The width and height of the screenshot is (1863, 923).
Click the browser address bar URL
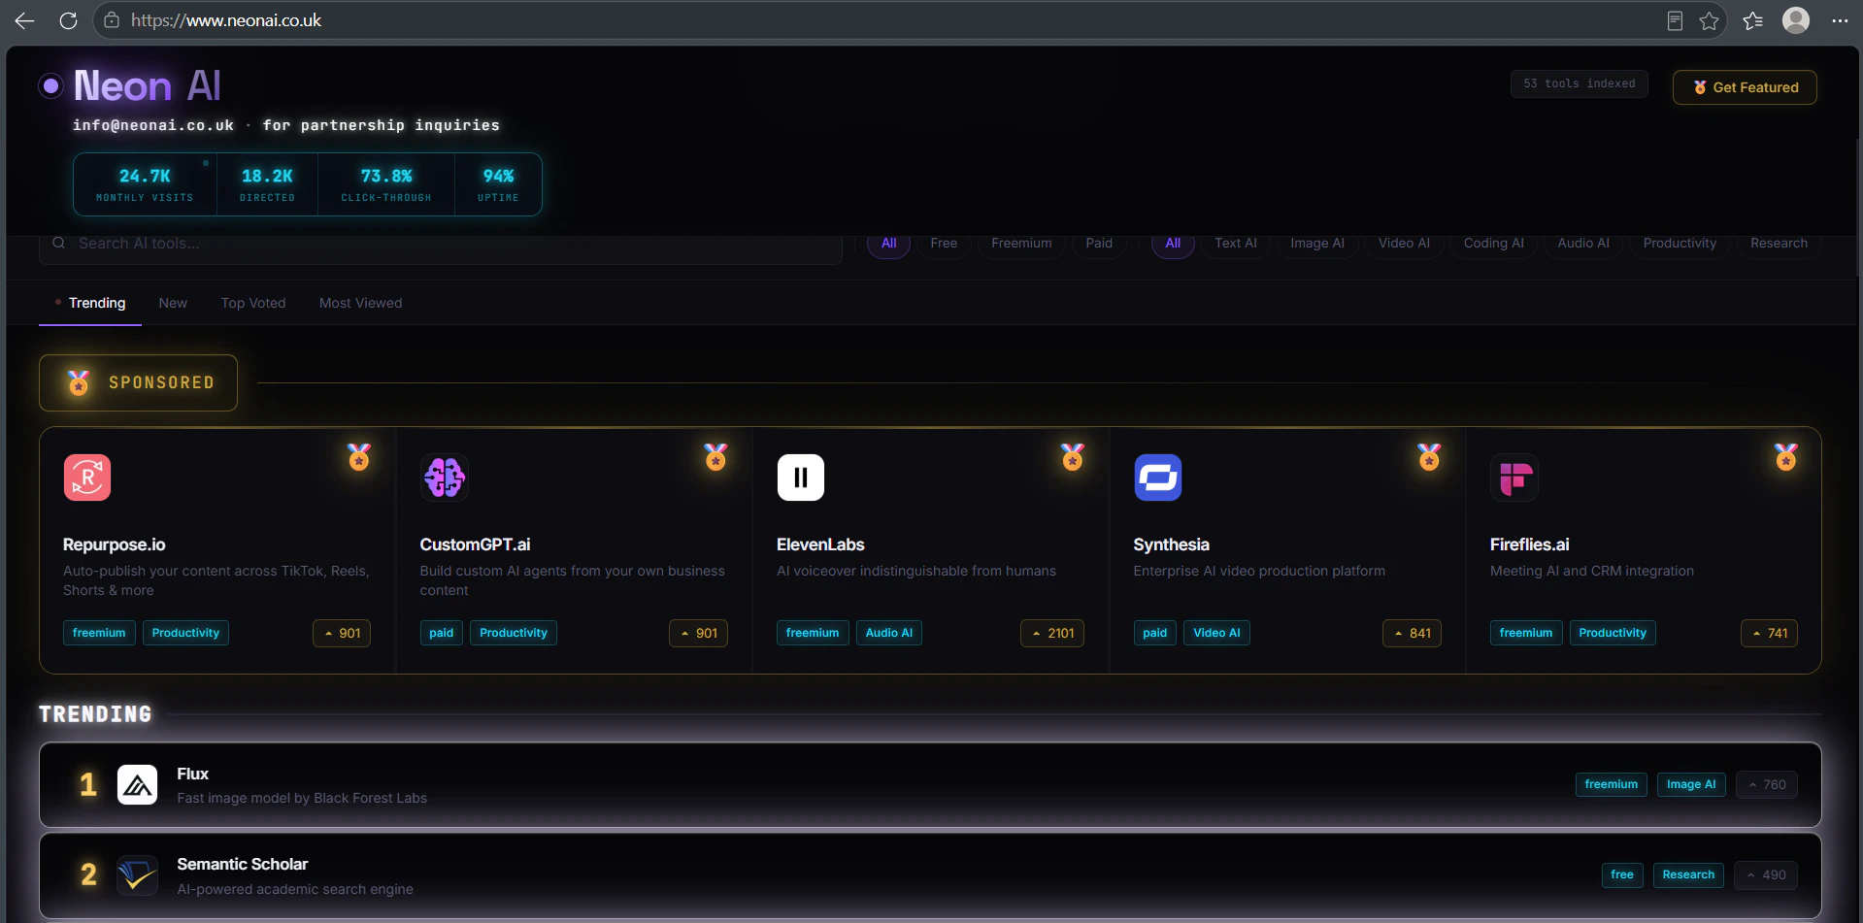click(x=226, y=20)
